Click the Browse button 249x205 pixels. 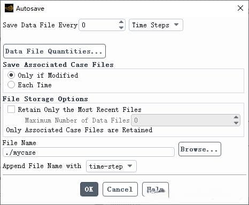coord(200,149)
